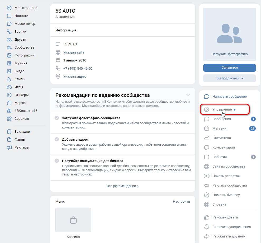The width and height of the screenshot is (261, 243).
Task: Open the Моя страница profile icon
Action: point(9,8)
